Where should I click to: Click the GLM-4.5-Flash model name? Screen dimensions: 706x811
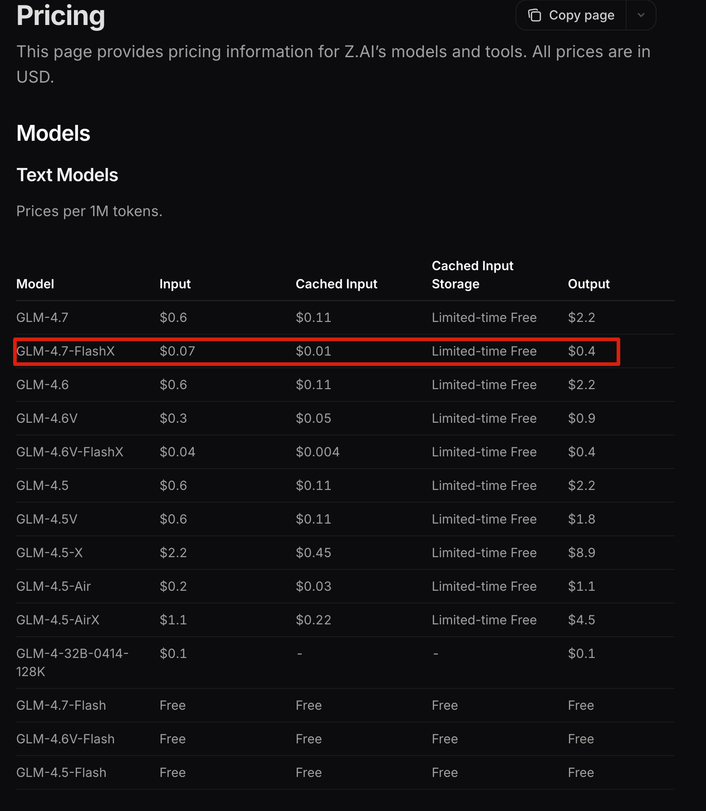click(x=61, y=773)
